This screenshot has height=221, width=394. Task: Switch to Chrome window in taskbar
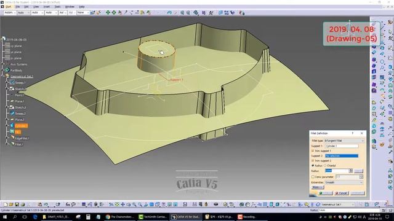(x=119, y=217)
